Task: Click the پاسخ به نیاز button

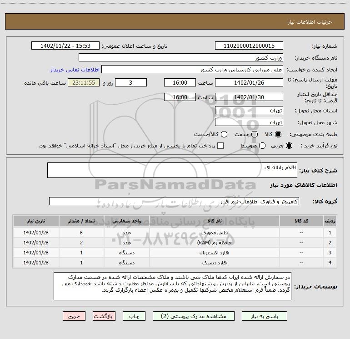Action: point(265,316)
